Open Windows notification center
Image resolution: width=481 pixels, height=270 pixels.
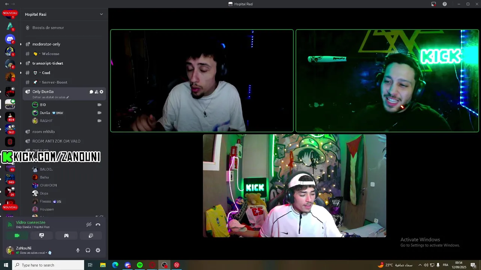click(x=473, y=265)
